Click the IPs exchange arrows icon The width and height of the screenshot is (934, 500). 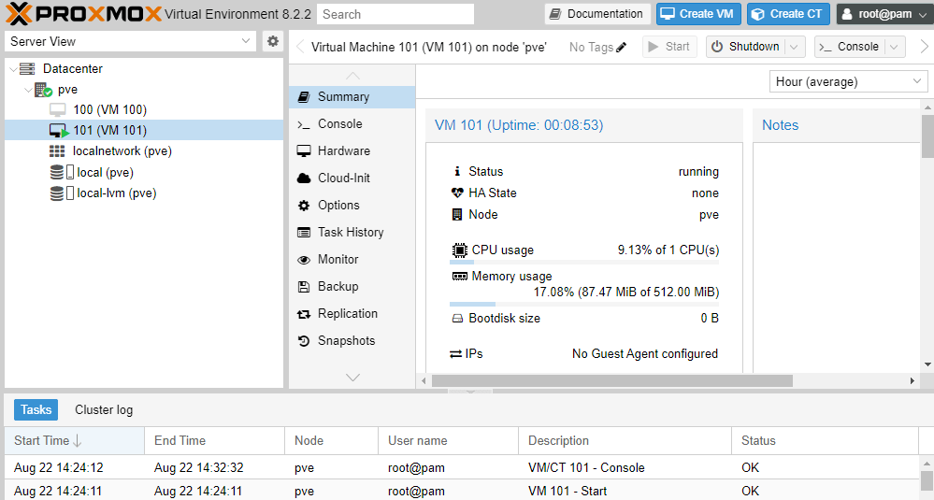tap(455, 354)
